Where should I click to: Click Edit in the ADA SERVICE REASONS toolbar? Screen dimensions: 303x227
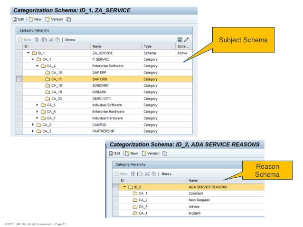pyautogui.click(x=114, y=154)
